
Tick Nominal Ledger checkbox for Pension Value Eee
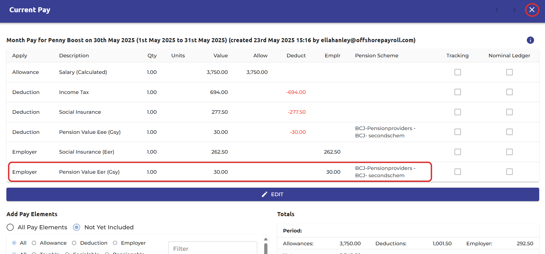pos(510,132)
